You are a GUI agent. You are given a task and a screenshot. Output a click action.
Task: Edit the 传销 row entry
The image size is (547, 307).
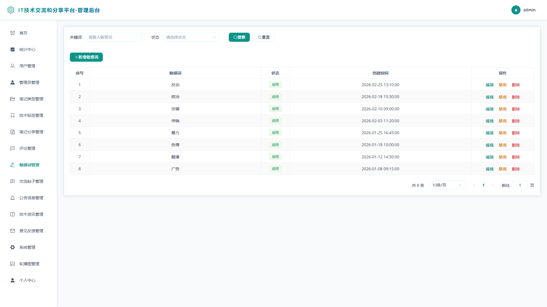click(x=489, y=121)
